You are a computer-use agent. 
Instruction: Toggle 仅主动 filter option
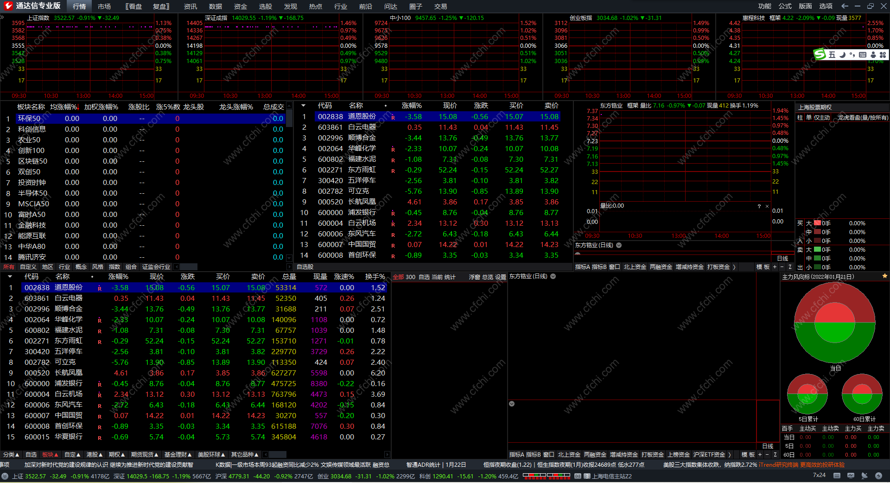[822, 118]
